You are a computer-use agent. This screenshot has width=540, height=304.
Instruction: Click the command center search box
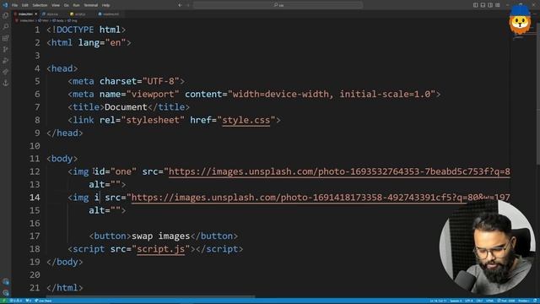[278, 5]
